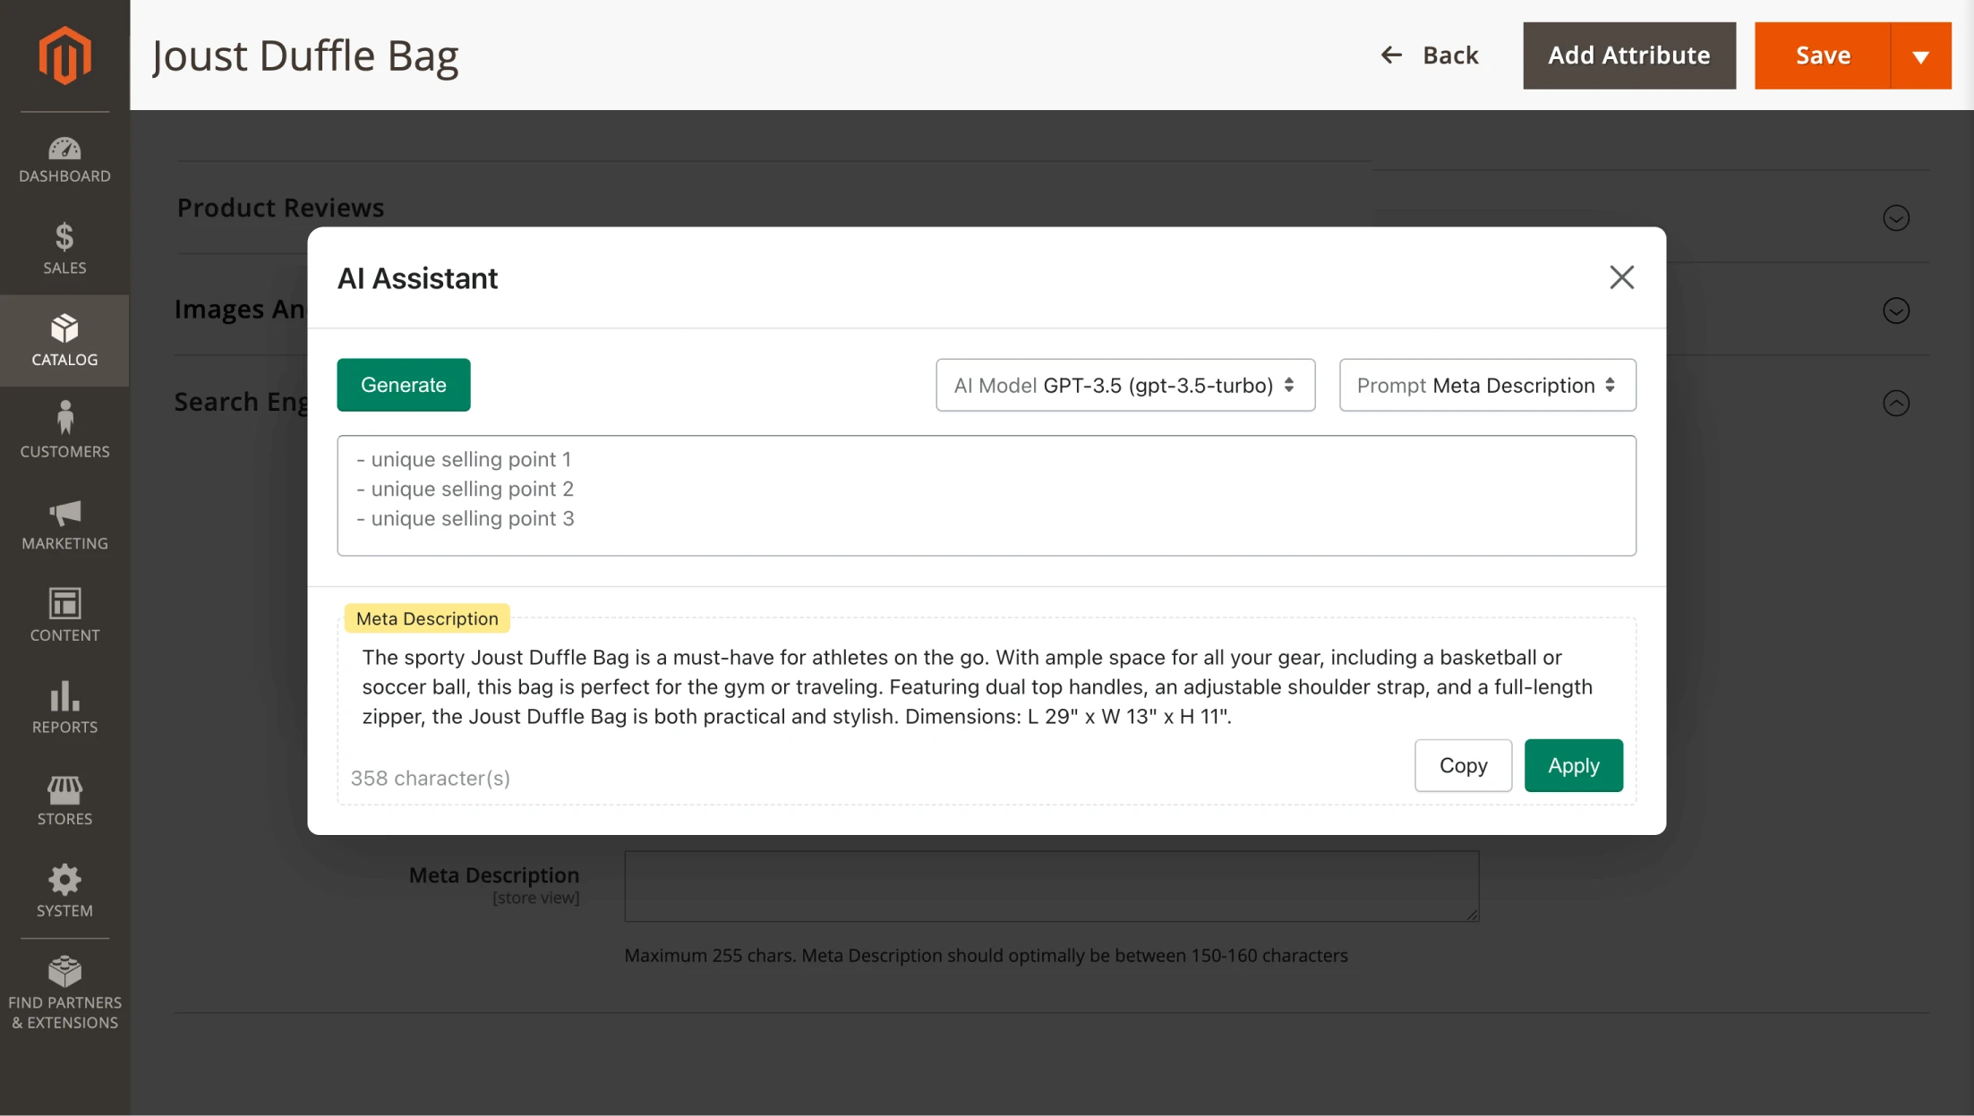Image resolution: width=1974 pixels, height=1116 pixels.
Task: Click the Generate button
Action: click(x=404, y=384)
